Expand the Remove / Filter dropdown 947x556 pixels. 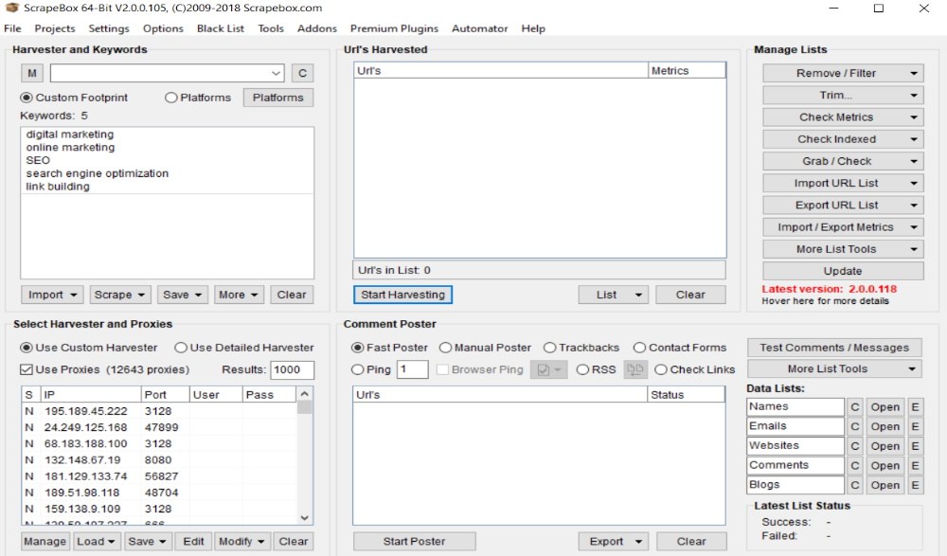(843, 73)
